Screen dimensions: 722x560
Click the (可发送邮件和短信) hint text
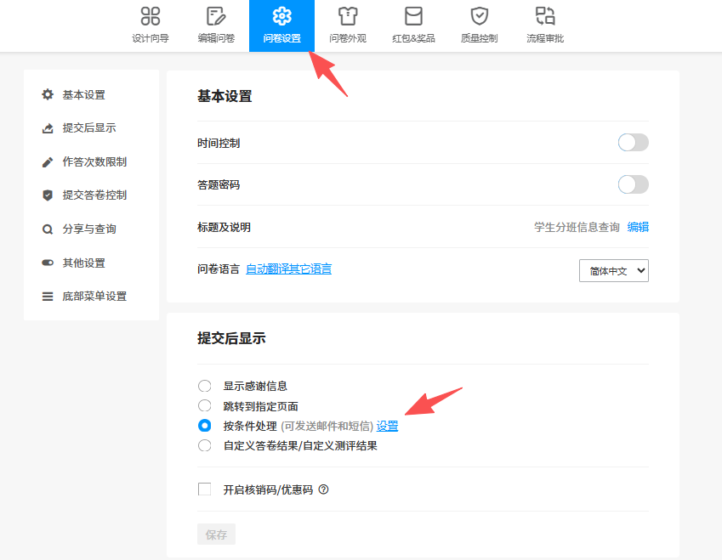click(327, 426)
